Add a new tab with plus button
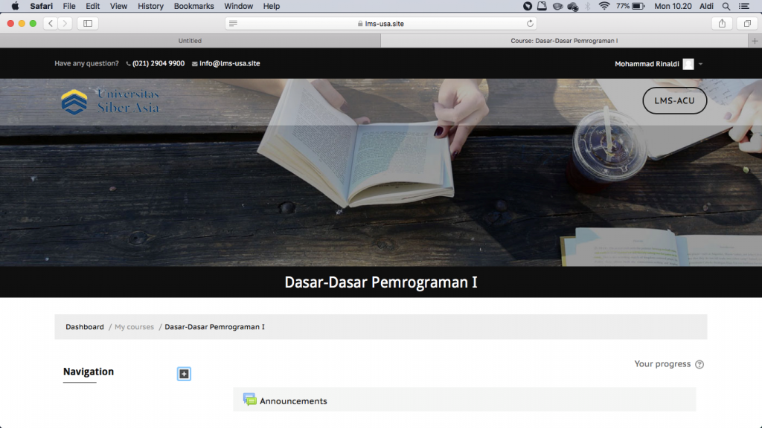 click(755, 41)
